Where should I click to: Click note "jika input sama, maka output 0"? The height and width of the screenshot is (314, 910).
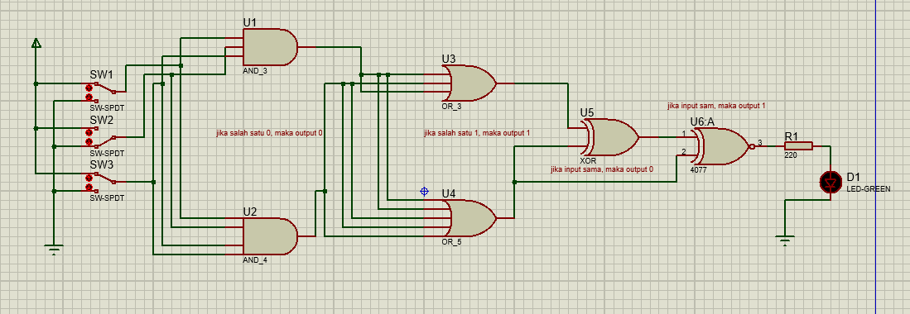point(602,169)
